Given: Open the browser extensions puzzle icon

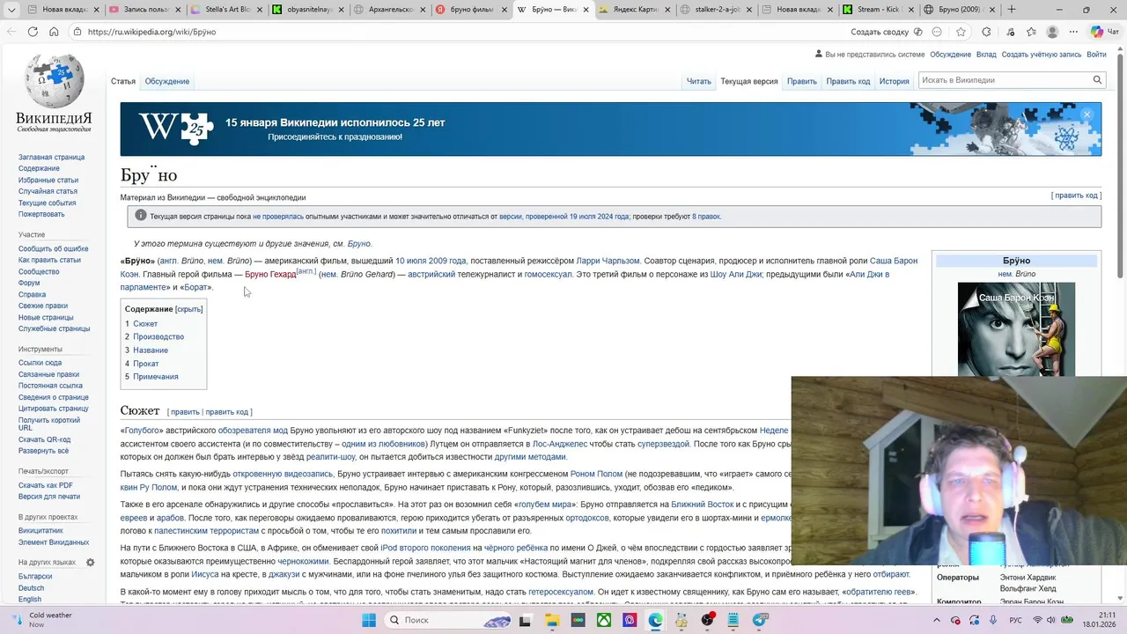Looking at the screenshot, I should (986, 32).
